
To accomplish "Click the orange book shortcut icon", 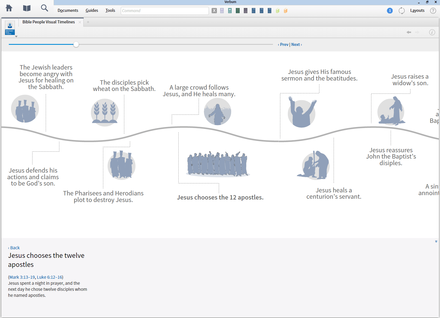I will (286, 11).
